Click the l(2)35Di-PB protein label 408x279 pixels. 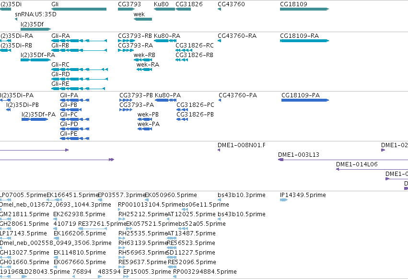[23, 105]
